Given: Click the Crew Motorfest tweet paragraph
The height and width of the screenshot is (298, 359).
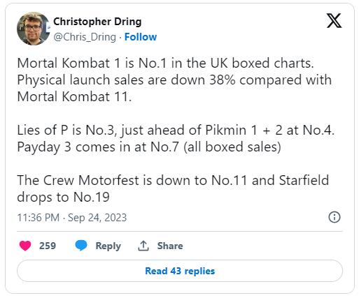Looking at the screenshot, I should tap(173, 188).
